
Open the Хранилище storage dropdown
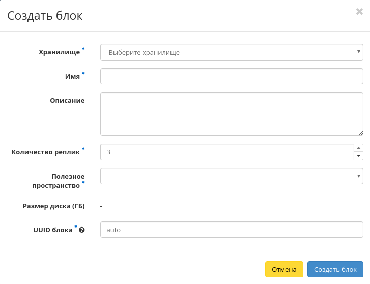(x=232, y=52)
